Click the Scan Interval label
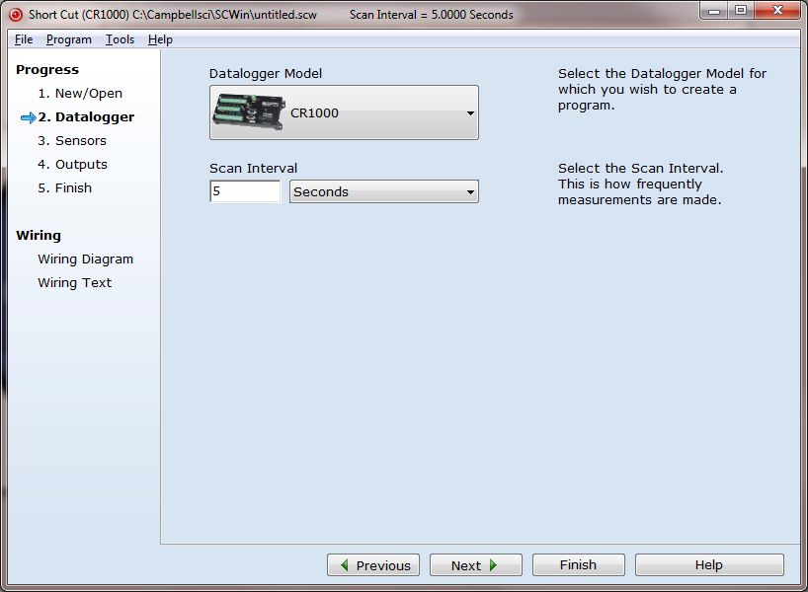Image resolution: width=808 pixels, height=592 pixels. point(254,169)
